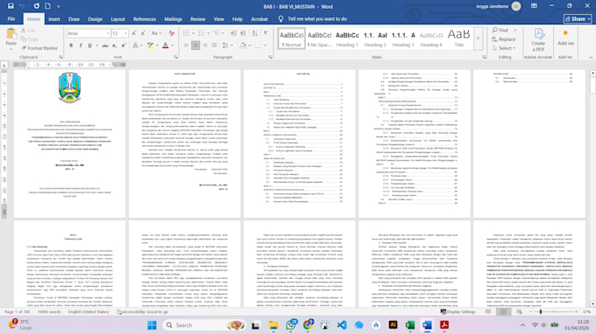Click the Paste icon

[11, 35]
